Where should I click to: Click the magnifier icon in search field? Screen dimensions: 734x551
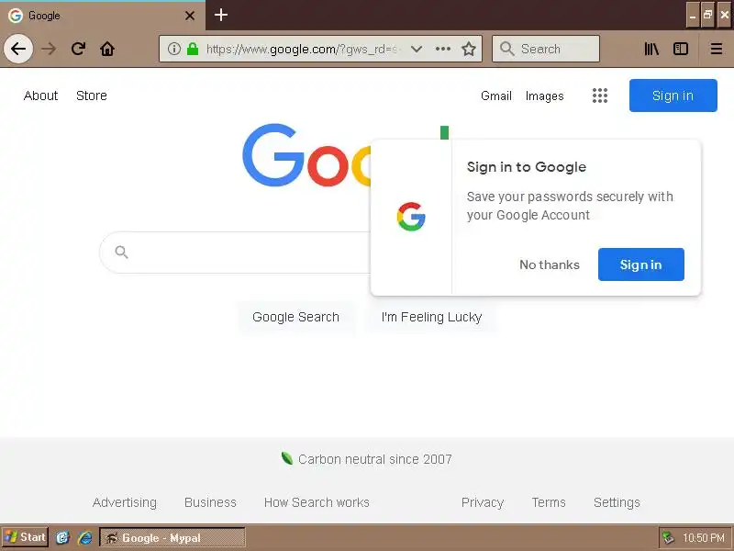click(x=122, y=252)
